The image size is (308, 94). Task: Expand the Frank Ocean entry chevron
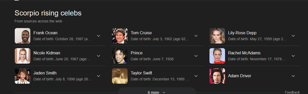(99, 36)
